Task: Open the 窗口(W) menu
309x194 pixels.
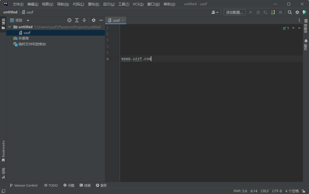Action: [x=154, y=4]
